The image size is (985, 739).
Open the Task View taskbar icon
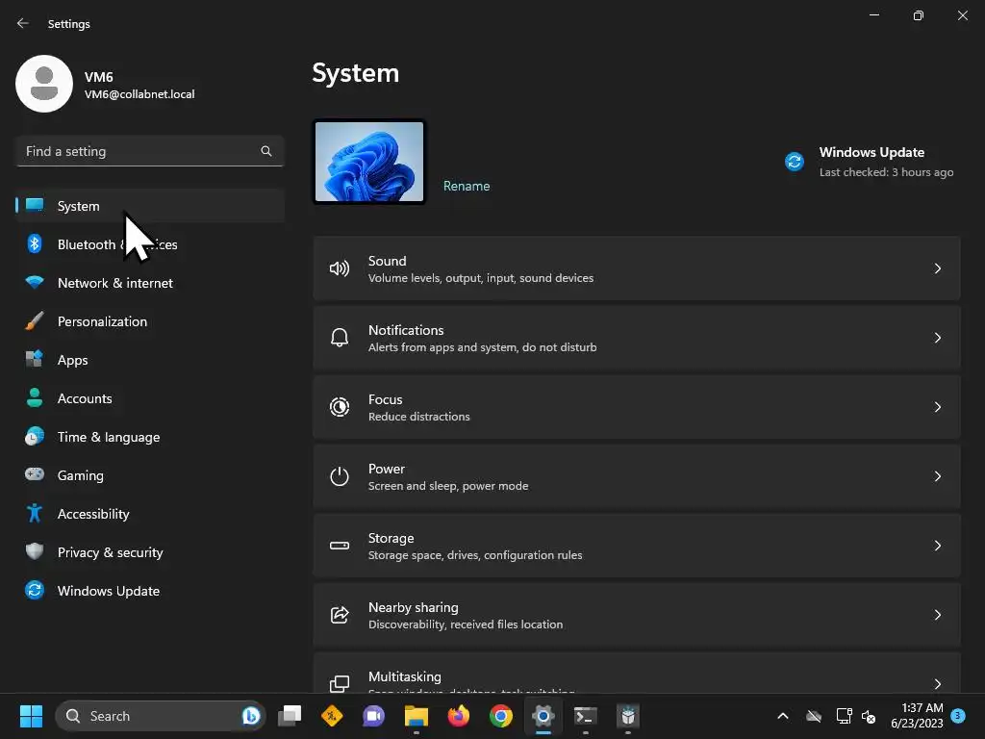coord(290,716)
